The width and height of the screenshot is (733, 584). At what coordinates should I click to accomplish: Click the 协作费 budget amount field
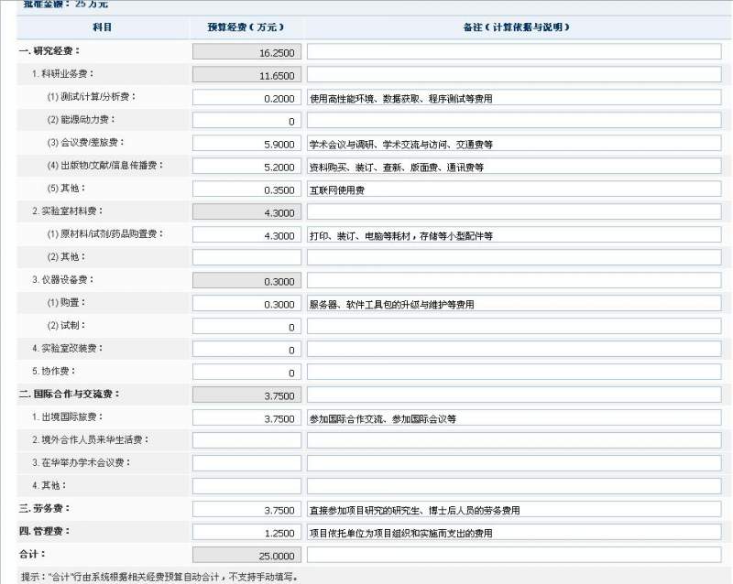[x=246, y=373]
